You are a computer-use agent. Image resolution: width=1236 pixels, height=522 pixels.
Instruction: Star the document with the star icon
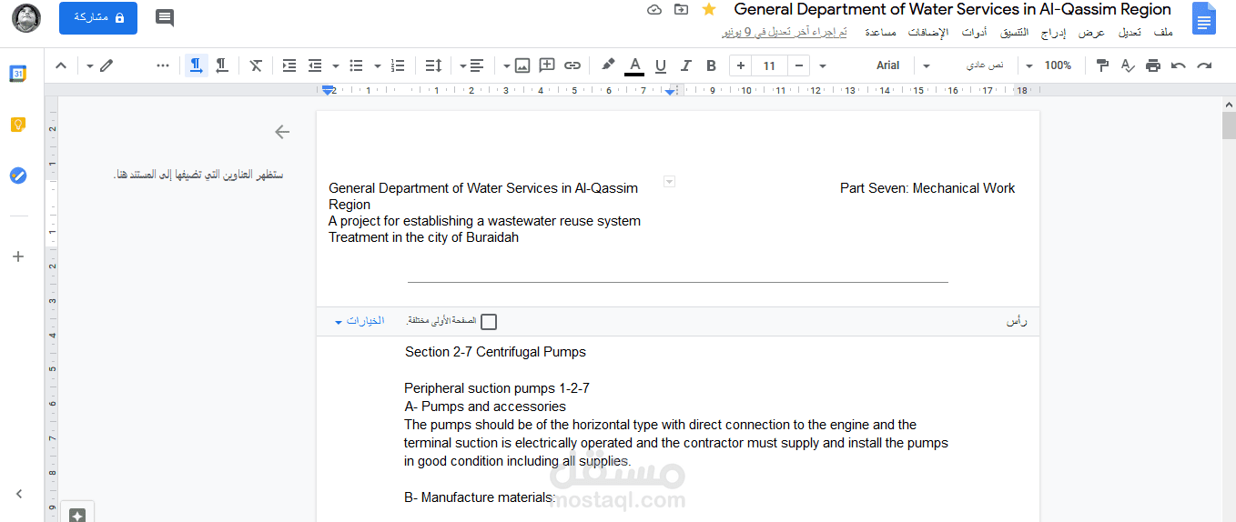709,9
